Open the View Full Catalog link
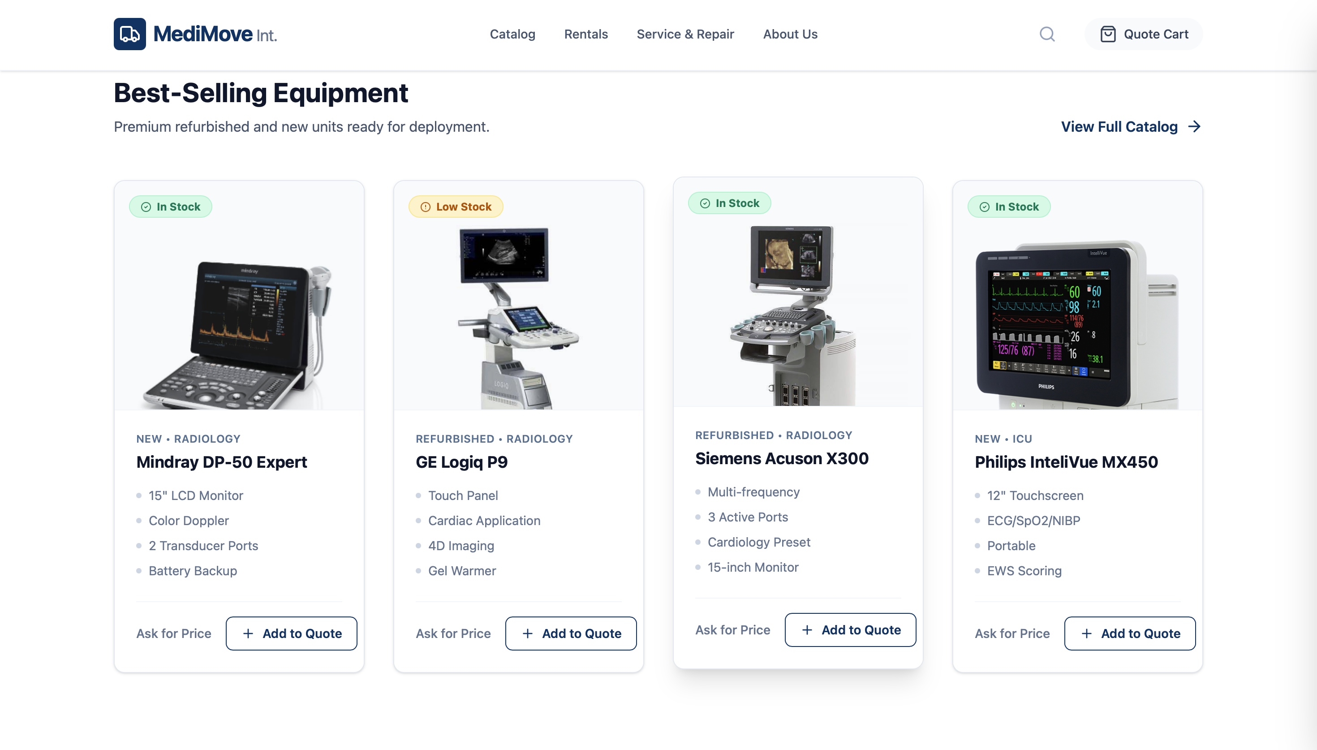 point(1131,127)
